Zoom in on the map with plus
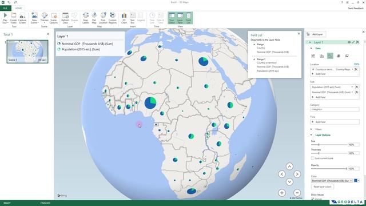366x206 pixels. click(282, 193)
